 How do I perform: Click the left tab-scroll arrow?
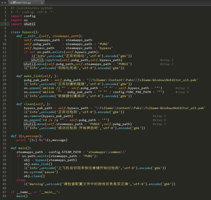click(2, 3)
